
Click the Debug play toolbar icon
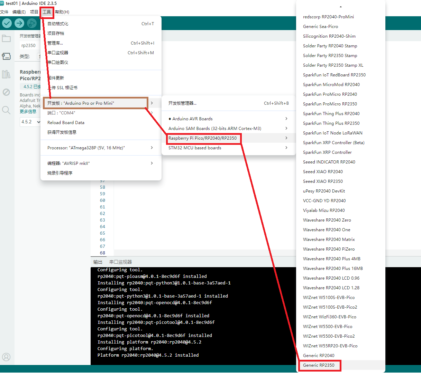click(x=32, y=23)
